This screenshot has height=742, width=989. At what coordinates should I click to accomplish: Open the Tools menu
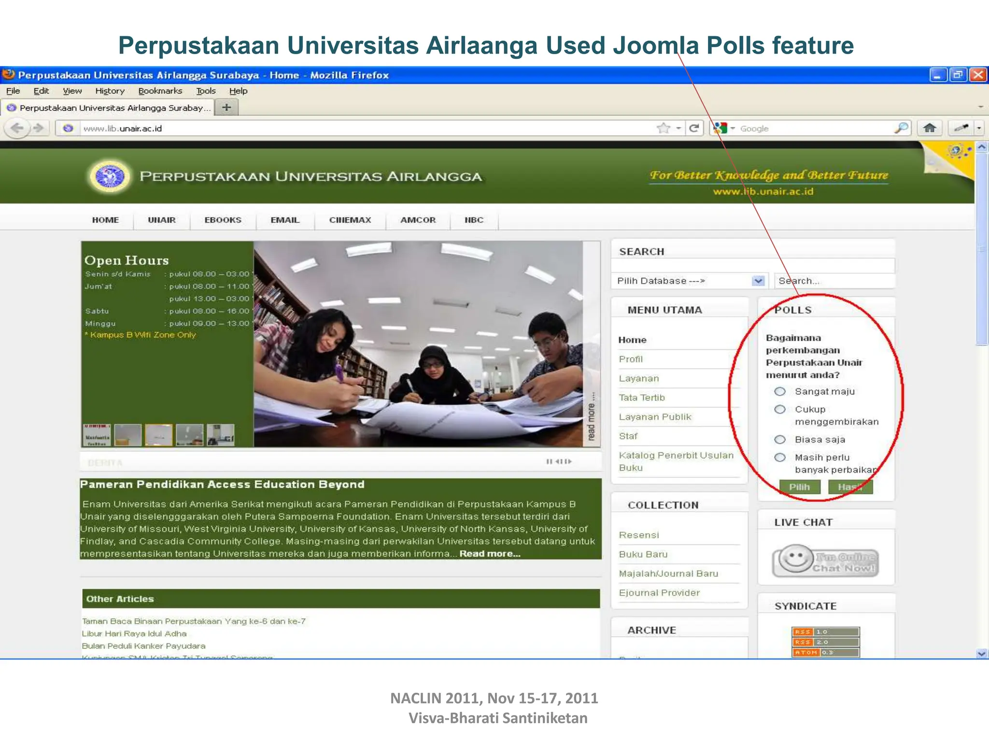pos(206,91)
